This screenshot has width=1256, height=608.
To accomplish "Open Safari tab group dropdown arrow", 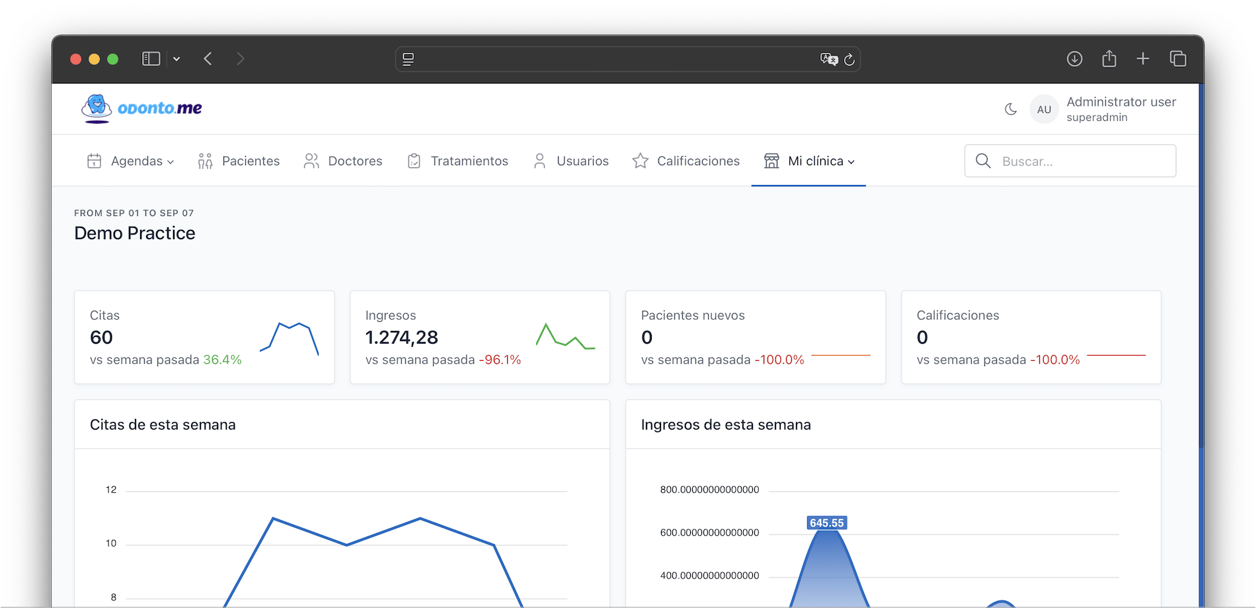I will pos(177,59).
